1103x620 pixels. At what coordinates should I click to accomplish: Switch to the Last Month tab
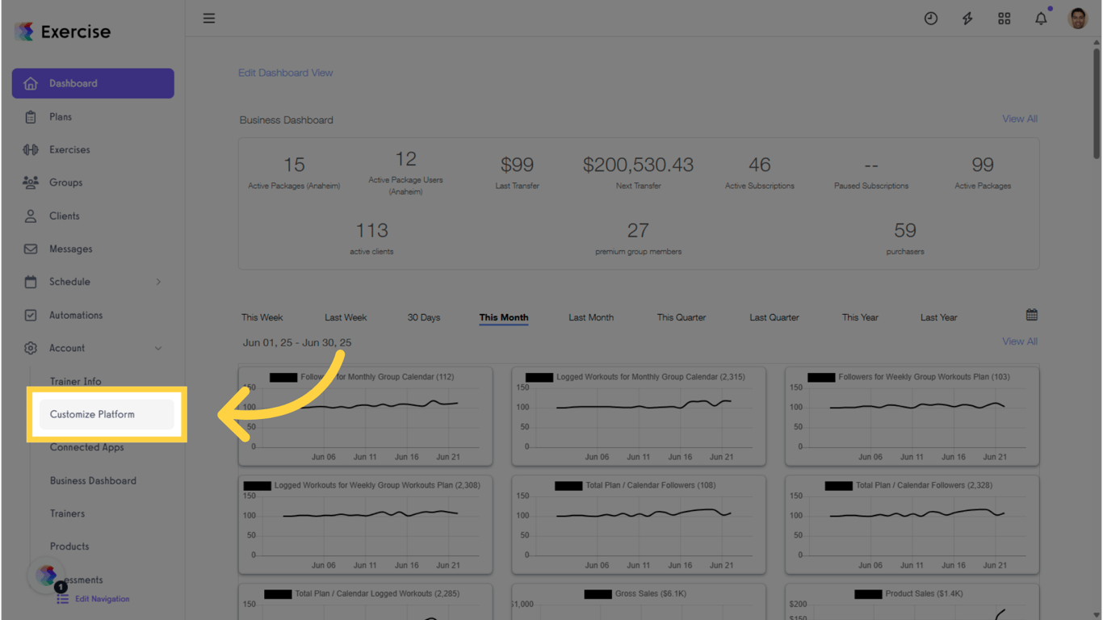[x=590, y=317]
